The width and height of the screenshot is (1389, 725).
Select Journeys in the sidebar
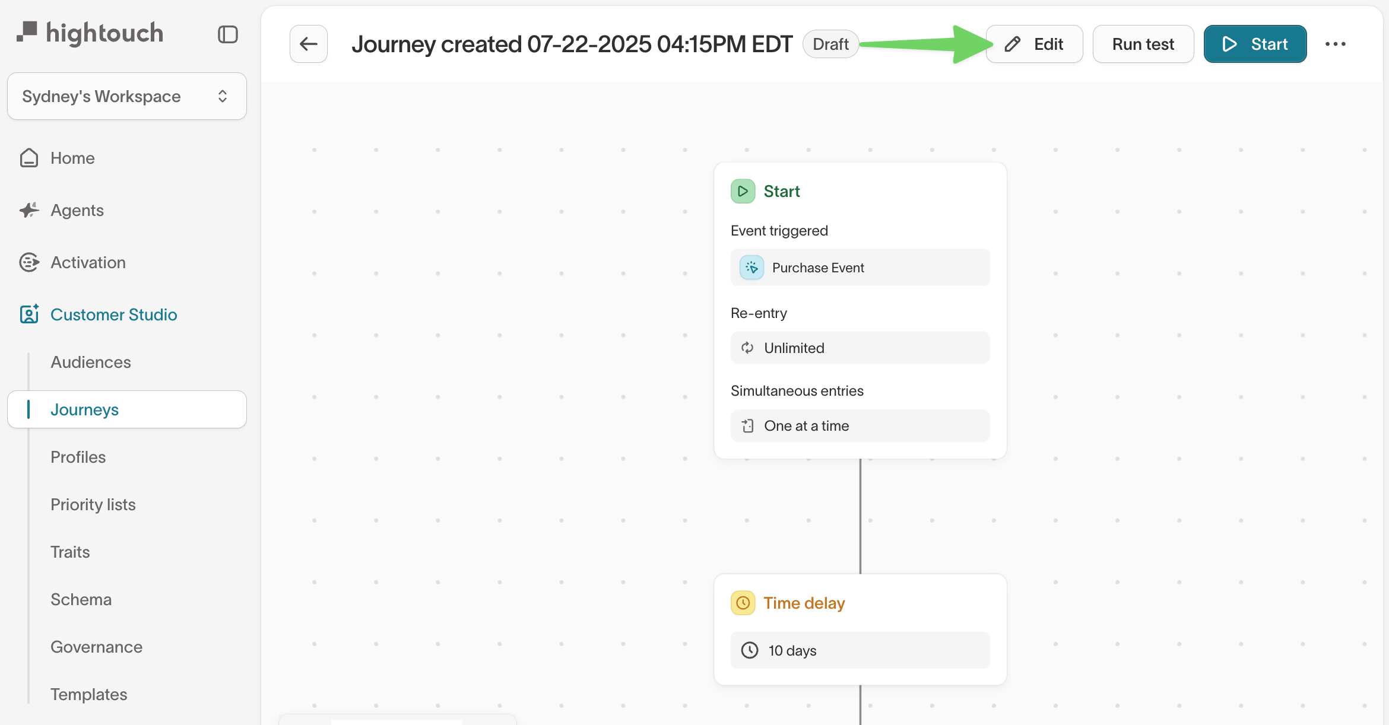pyautogui.click(x=85, y=409)
